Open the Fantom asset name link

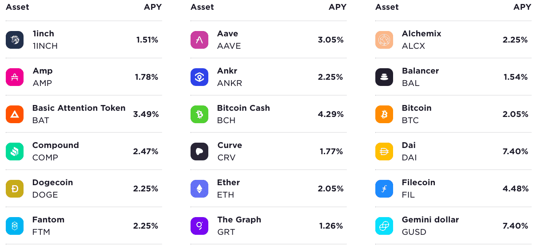point(48,220)
